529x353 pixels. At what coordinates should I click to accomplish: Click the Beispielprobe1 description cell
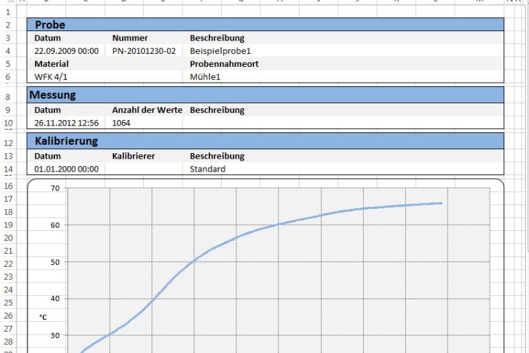tap(220, 51)
